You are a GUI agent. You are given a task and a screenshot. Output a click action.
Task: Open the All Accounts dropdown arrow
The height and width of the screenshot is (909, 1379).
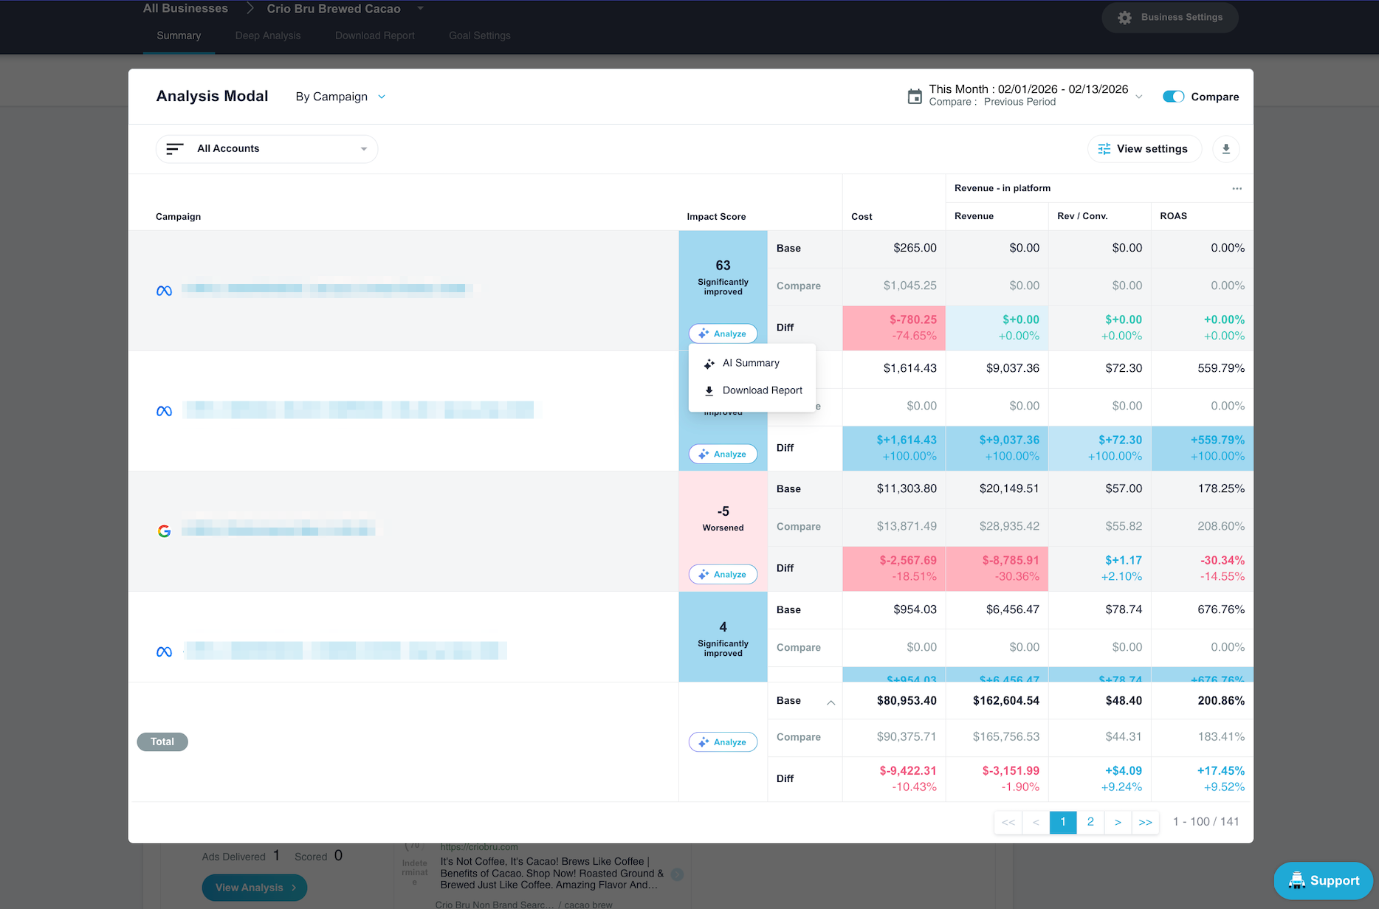(x=363, y=149)
